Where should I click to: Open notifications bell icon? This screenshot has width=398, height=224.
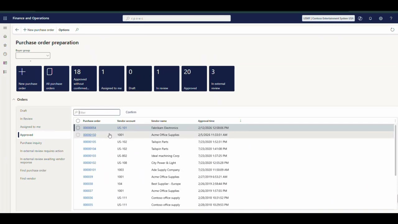370,18
